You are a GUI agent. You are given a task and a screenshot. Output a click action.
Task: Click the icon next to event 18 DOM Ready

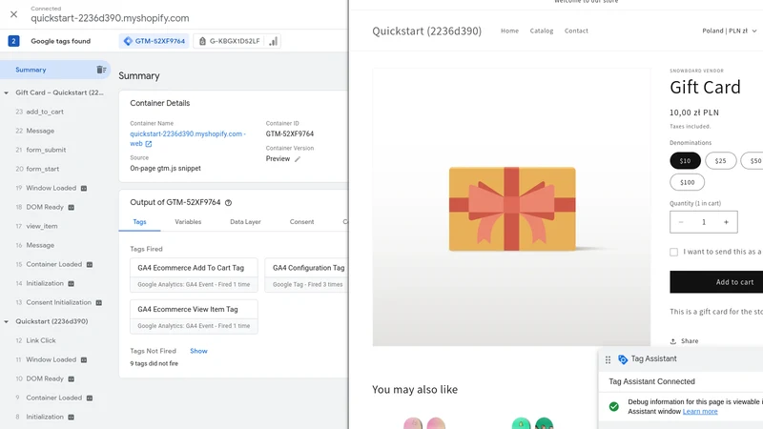pyautogui.click(x=71, y=207)
